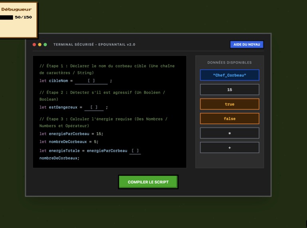Open the AIDE DU NOYAU help button
This screenshot has height=228, width=307.
247,45
